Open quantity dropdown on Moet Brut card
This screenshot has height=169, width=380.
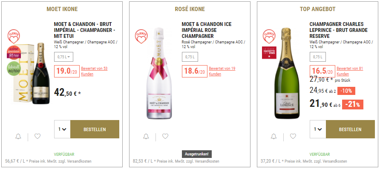coord(62,129)
